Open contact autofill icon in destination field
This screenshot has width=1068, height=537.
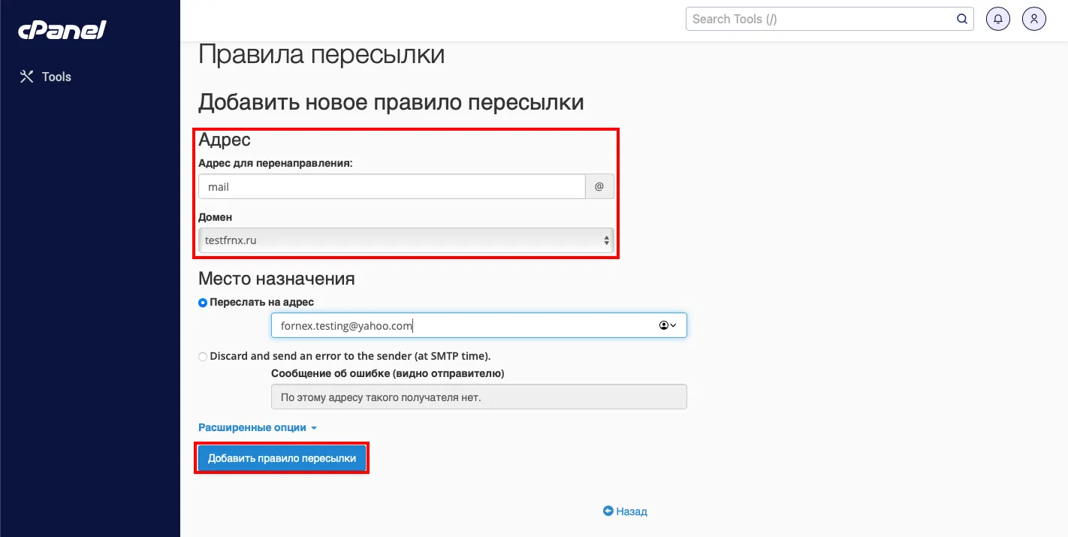pos(668,325)
